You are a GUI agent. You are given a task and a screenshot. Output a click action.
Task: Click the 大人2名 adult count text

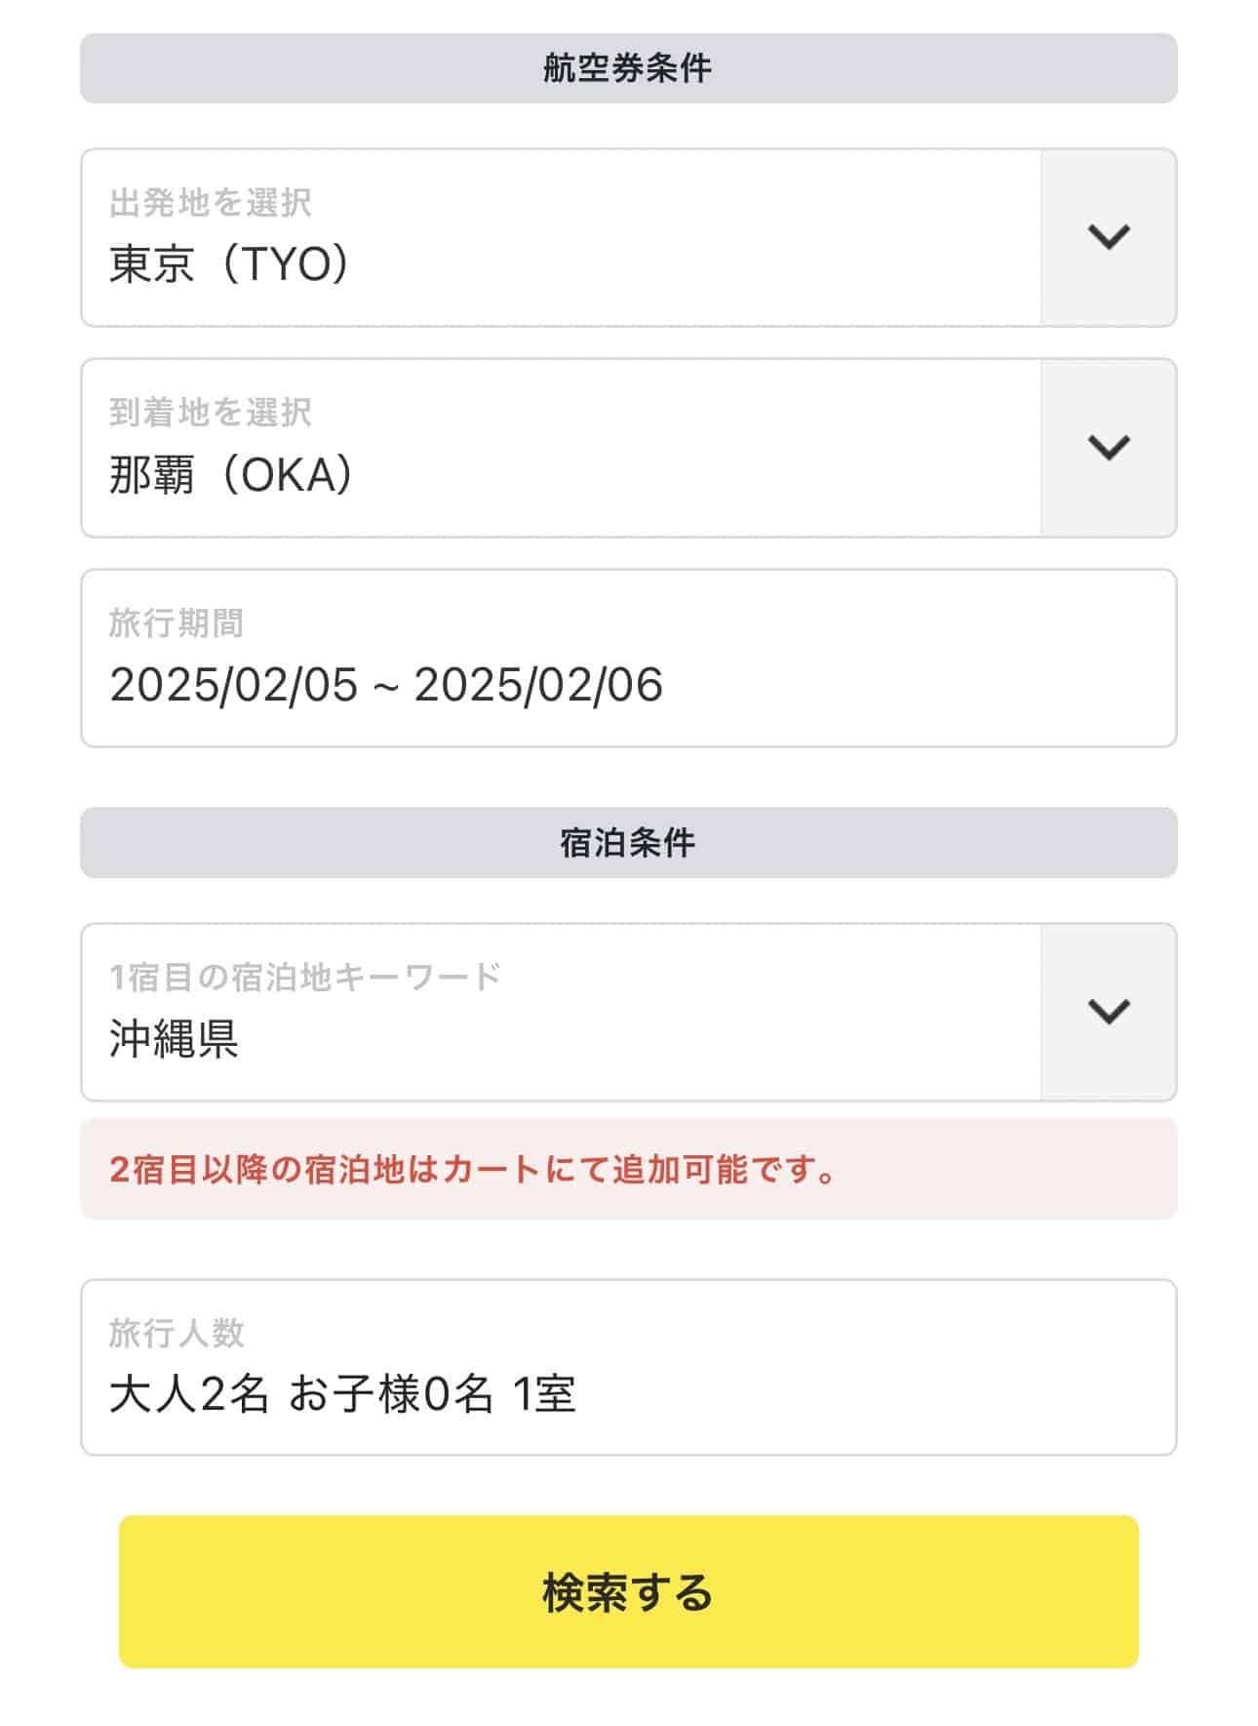(189, 1394)
